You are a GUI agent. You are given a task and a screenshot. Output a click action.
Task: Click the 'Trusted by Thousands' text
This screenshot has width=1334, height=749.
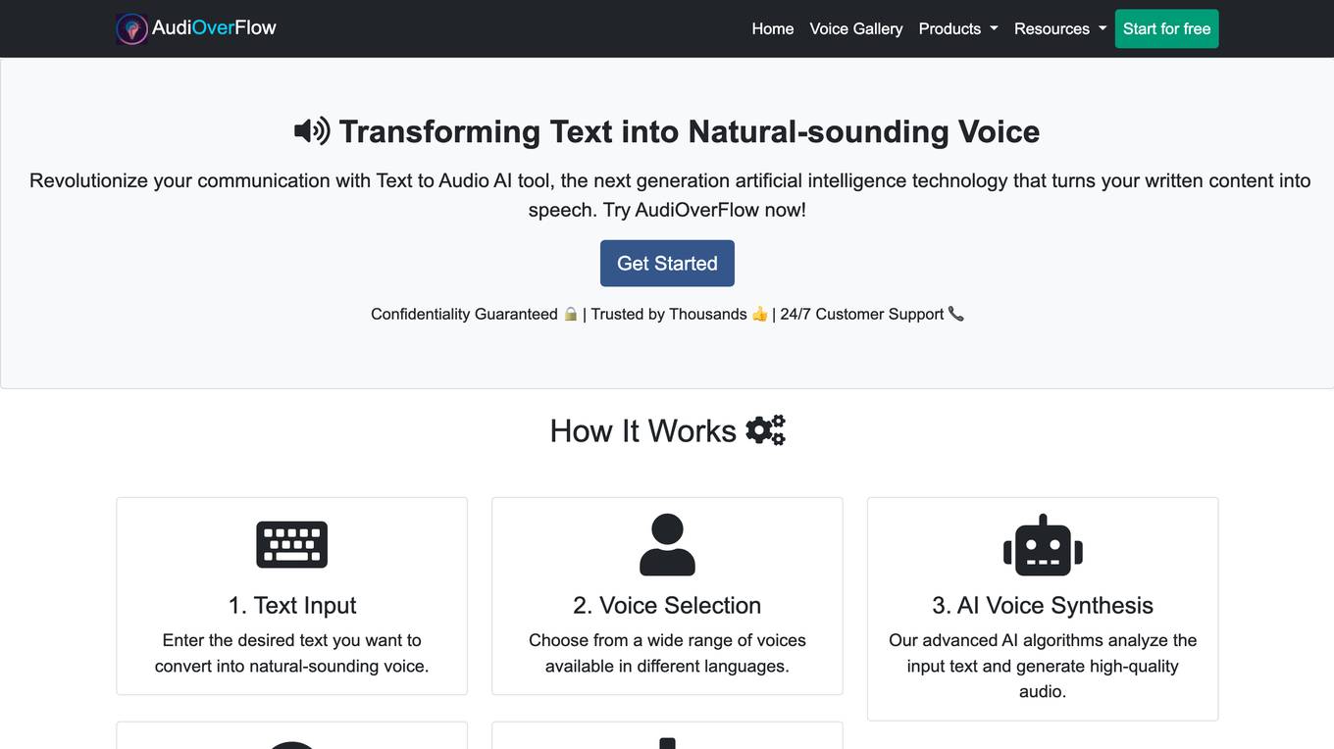(669, 314)
